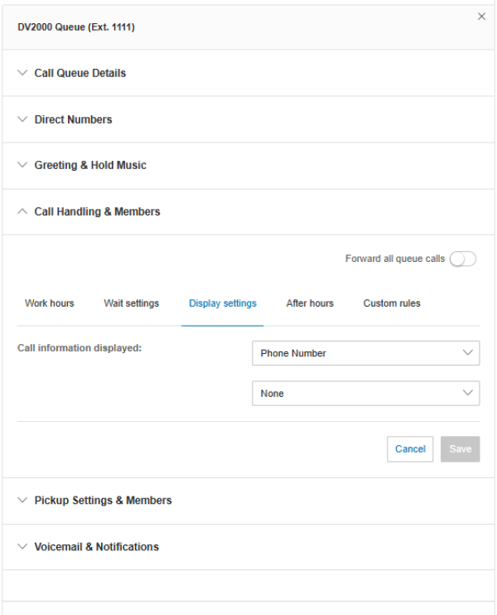
Task: Open the Custom rules tab
Action: 392,303
